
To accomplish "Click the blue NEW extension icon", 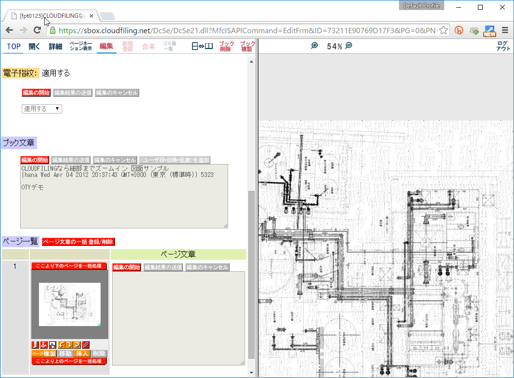I will pos(490,31).
